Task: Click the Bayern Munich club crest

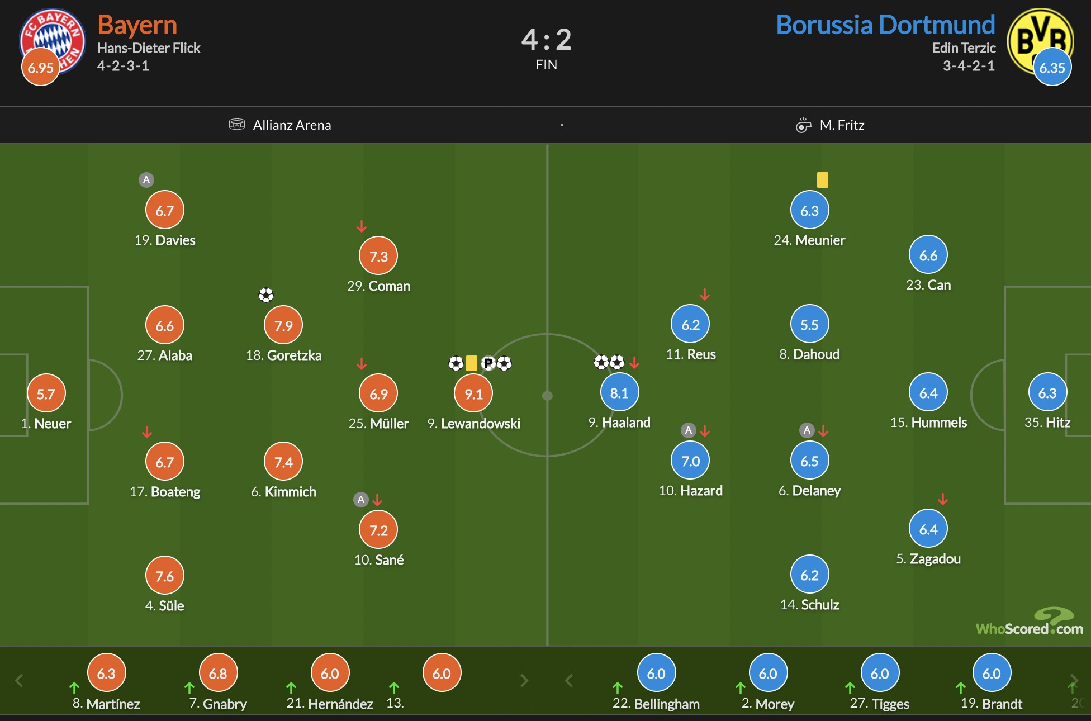Action: coord(53,41)
